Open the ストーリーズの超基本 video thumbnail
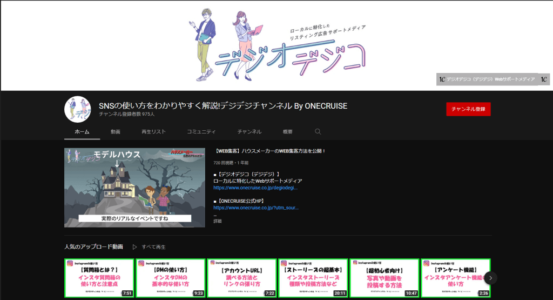The height and width of the screenshot is (300, 553). point(313,278)
